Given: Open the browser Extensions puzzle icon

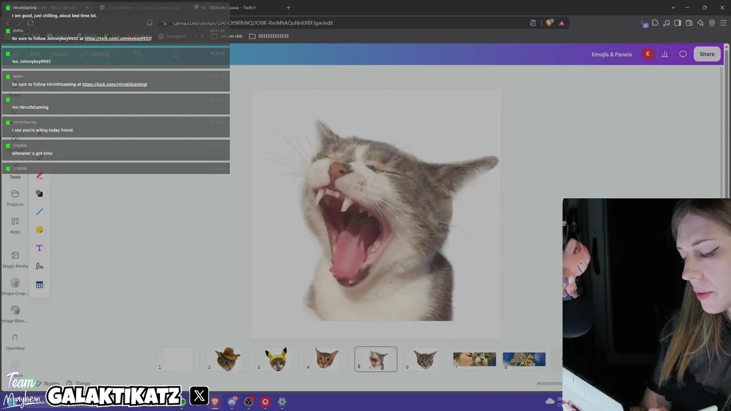Looking at the screenshot, I should (x=655, y=23).
